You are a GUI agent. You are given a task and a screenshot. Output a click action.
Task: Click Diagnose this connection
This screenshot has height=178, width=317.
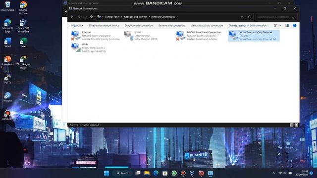[139, 26]
